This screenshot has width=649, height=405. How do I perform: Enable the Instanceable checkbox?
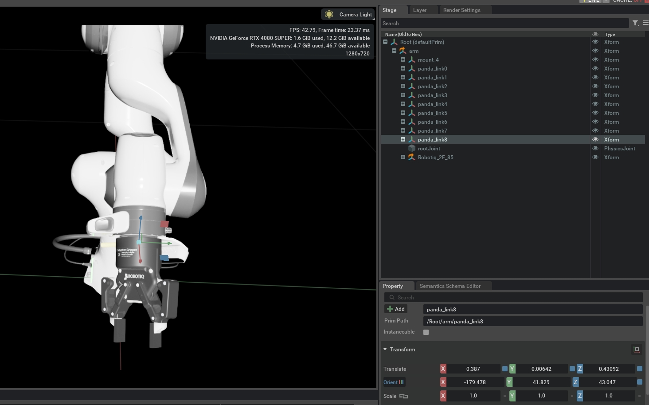click(426, 332)
